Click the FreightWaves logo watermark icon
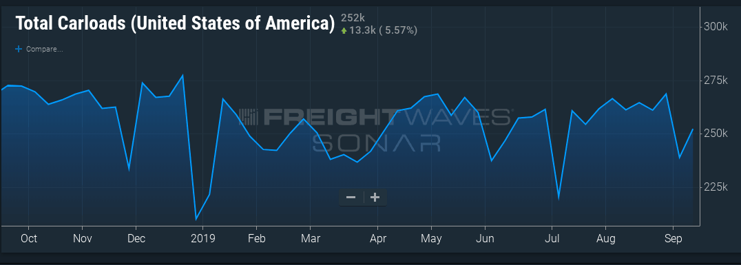741x265 pixels. (x=248, y=117)
